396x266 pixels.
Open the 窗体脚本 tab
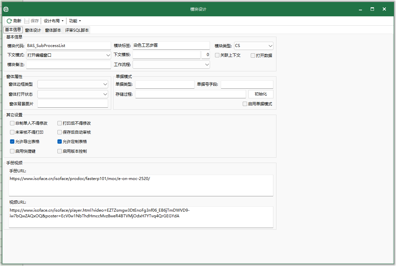(53, 30)
